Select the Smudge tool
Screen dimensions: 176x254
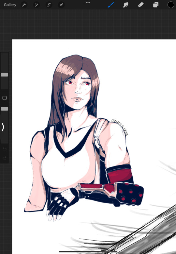coord(125,5)
